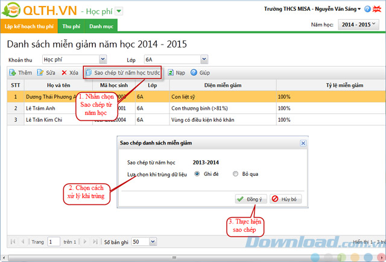Select the Bỏ qua radio option
Image resolution: width=386 pixels, height=262 pixels.
pyautogui.click(x=235, y=174)
